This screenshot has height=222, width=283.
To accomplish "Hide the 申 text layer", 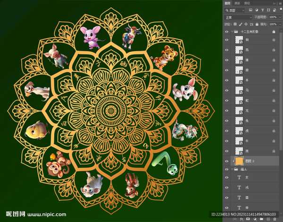I will pos(227,207).
